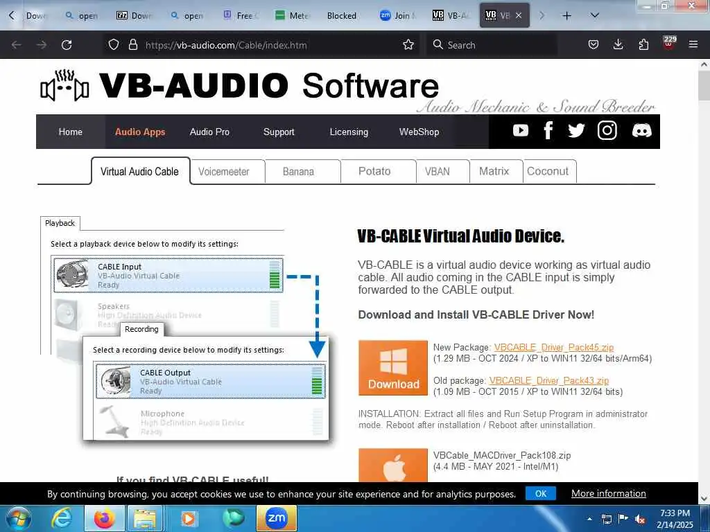Open the Licensing navigation item
Viewport: 710px width, 532px height.
click(349, 132)
